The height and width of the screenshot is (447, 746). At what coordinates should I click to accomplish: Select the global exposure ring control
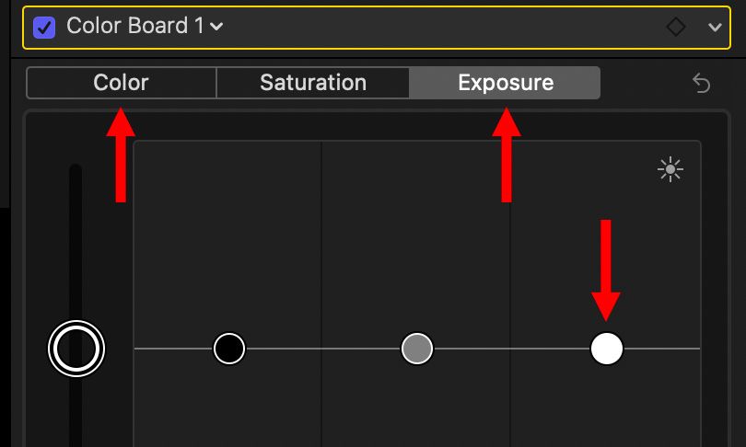tap(76, 349)
